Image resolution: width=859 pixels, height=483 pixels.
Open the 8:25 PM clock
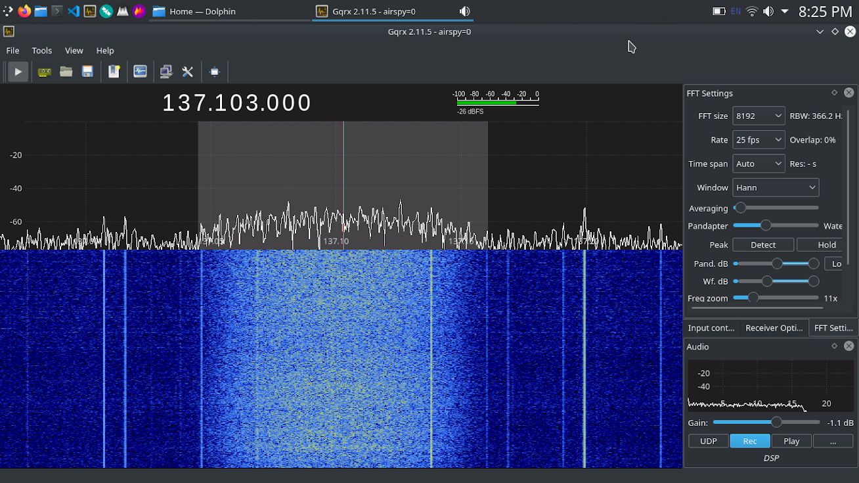(x=825, y=11)
